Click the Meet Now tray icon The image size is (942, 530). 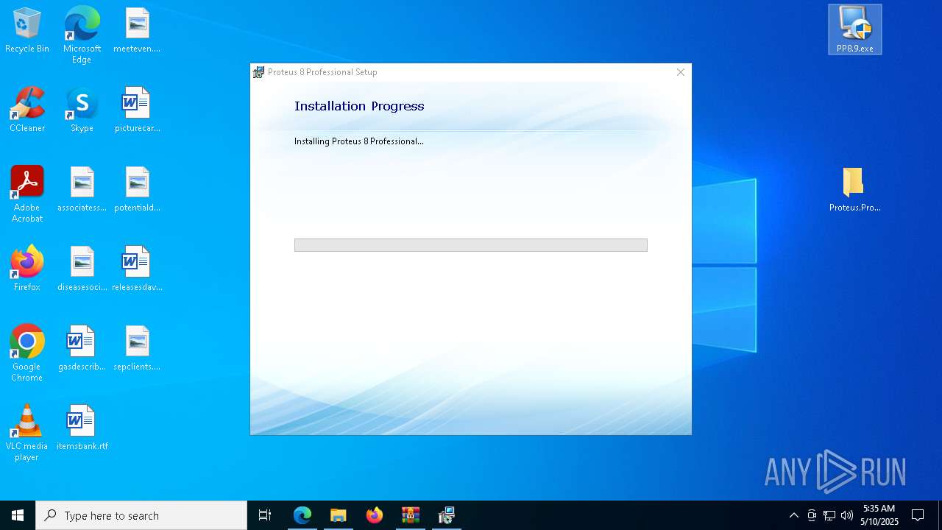point(812,515)
